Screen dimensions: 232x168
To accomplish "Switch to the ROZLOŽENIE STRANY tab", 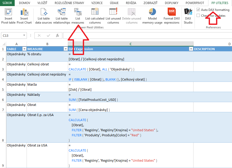I will 69,3.
